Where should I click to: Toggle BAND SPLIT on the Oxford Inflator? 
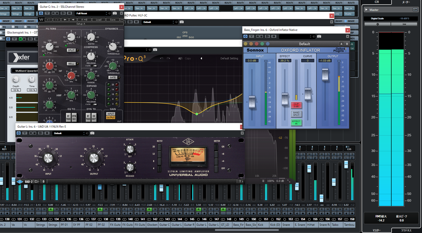point(296,114)
